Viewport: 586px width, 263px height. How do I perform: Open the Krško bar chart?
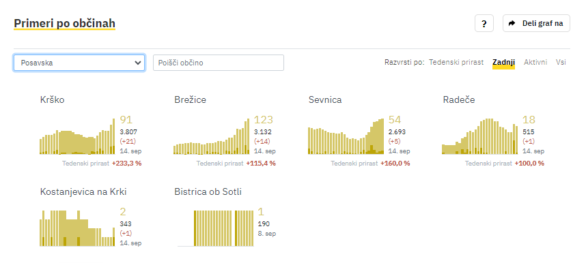pyautogui.click(x=77, y=136)
